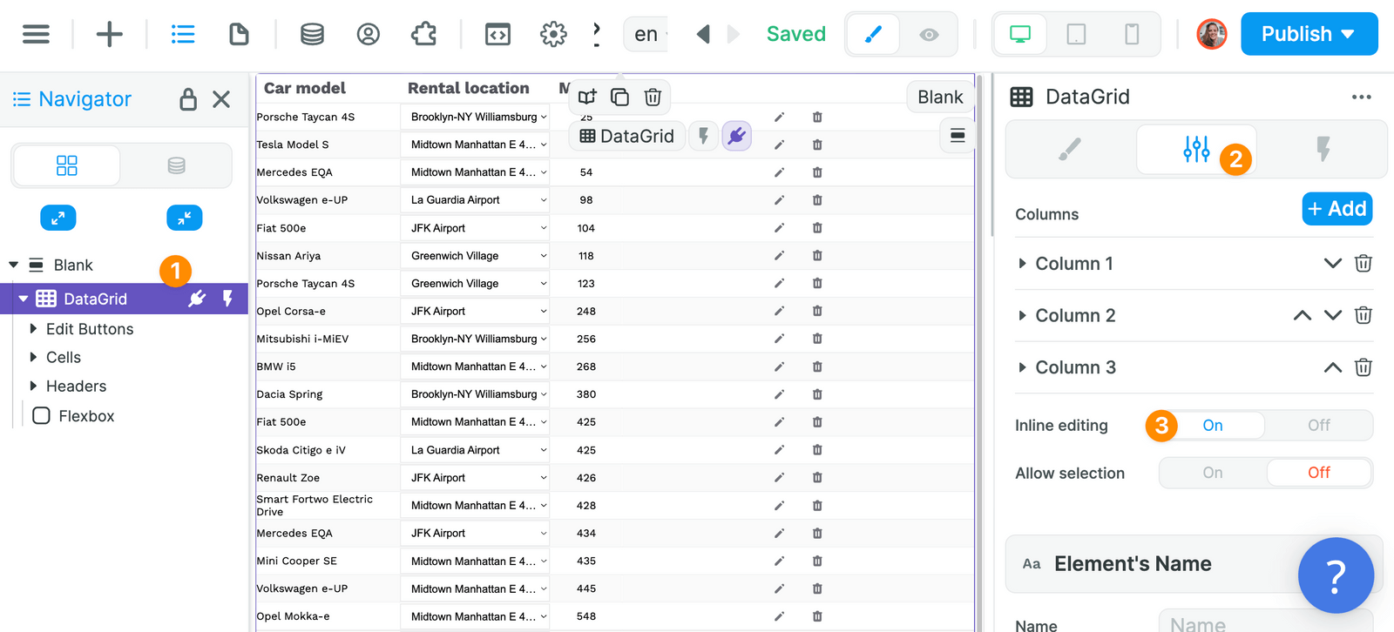Delete the Nissan Ariya row
The height and width of the screenshot is (632, 1394).
coord(817,256)
